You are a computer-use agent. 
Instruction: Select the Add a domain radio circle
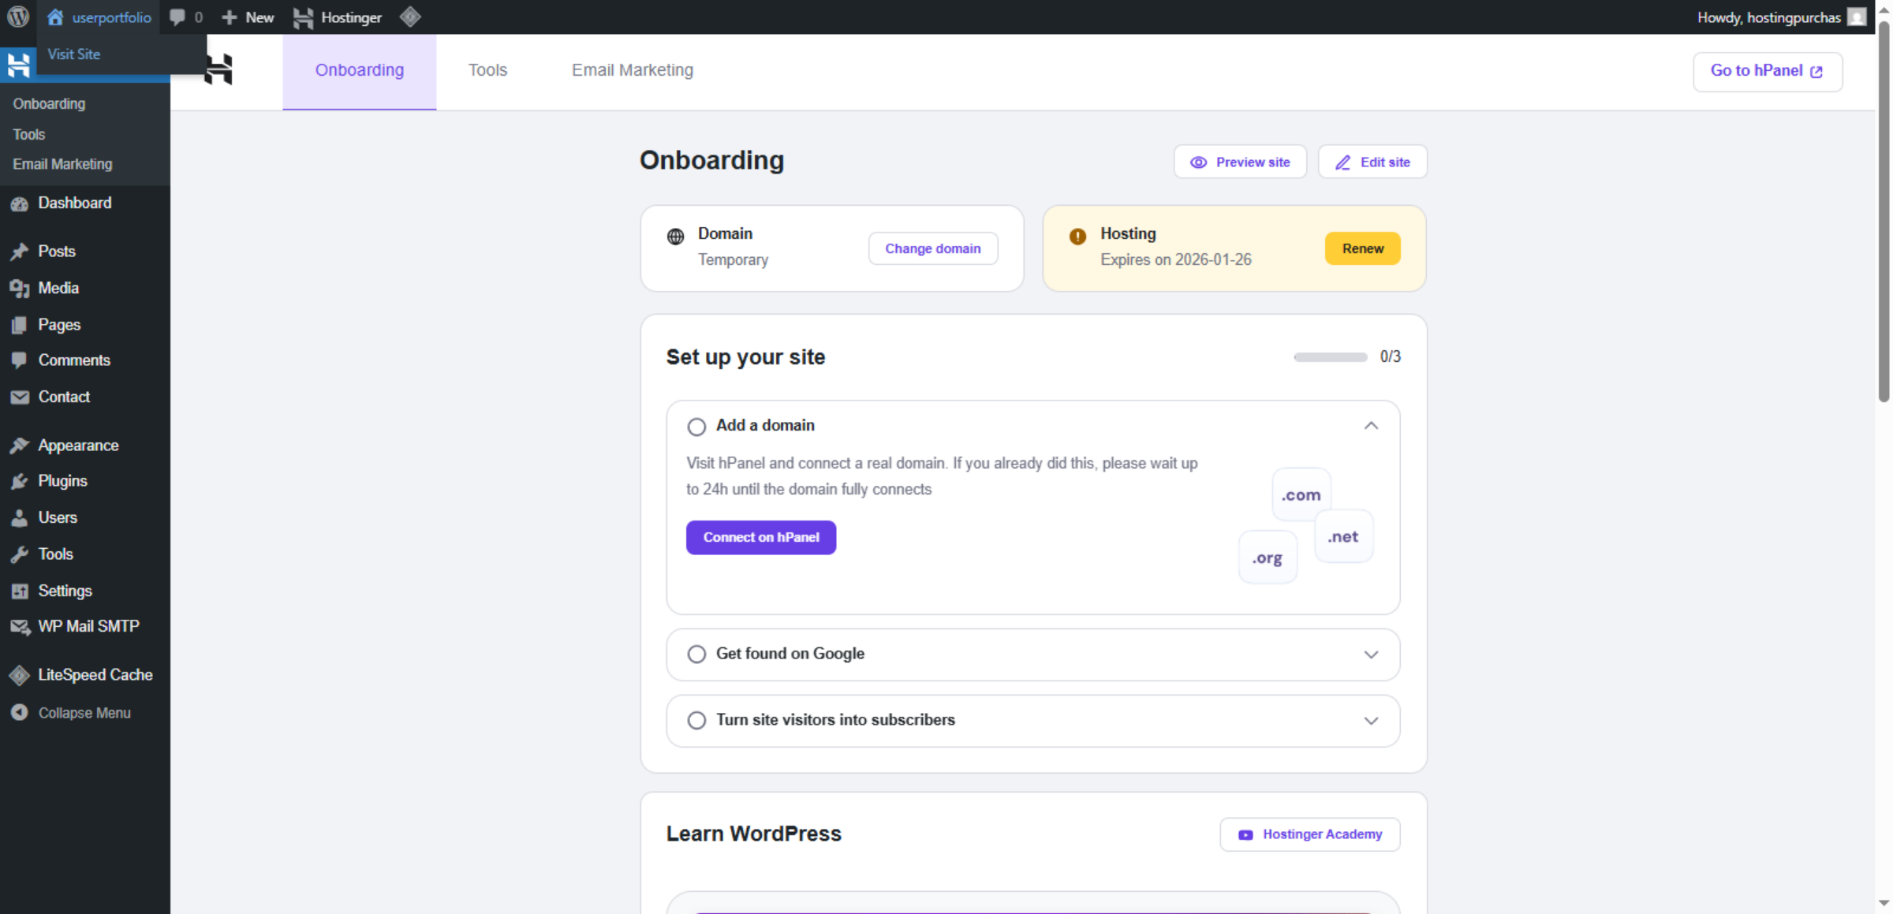pyautogui.click(x=696, y=426)
